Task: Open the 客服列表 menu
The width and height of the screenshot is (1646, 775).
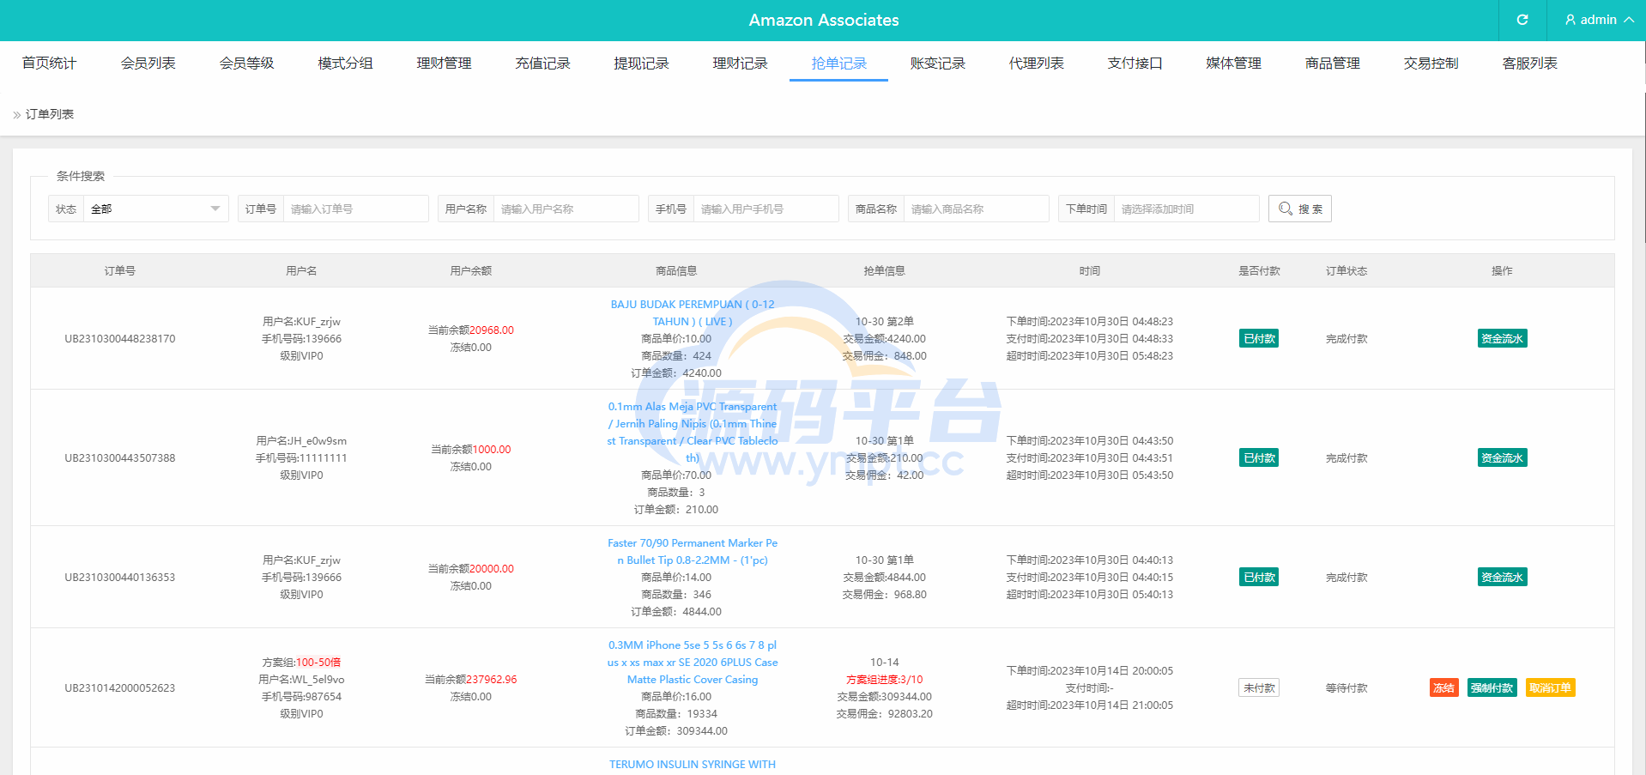Action: click(x=1529, y=64)
